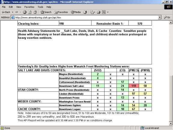Expand the Back button history dropdown arrow
Image resolution: width=173 pixels, height=130 pixels.
tap(13, 12)
